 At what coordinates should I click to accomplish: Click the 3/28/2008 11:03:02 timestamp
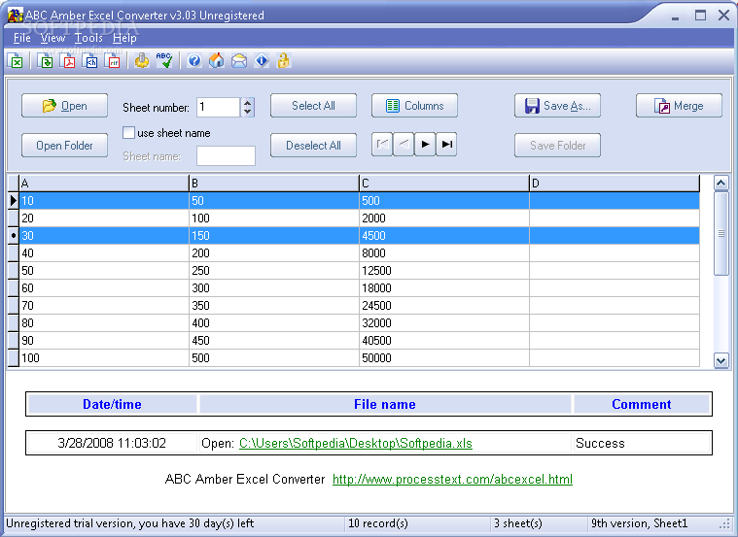point(112,443)
